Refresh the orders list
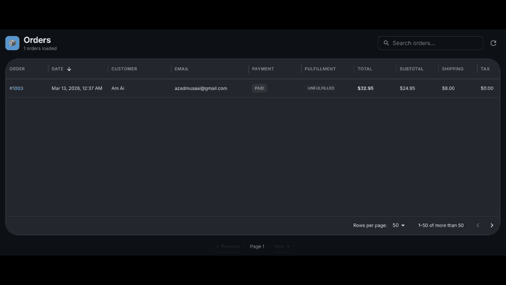Screen dimensions: 506x285 (x=493, y=43)
